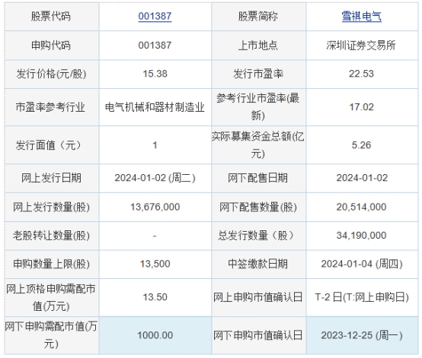
Task: Click the 网下配售数量 value 20,514,000
Action: click(x=362, y=207)
